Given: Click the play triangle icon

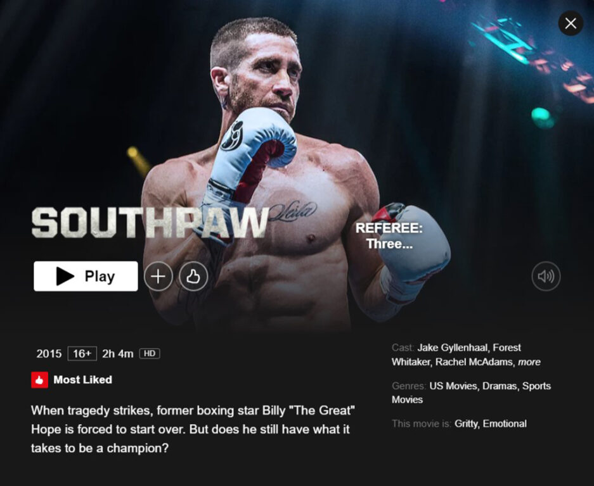Looking at the screenshot, I should click(x=65, y=276).
